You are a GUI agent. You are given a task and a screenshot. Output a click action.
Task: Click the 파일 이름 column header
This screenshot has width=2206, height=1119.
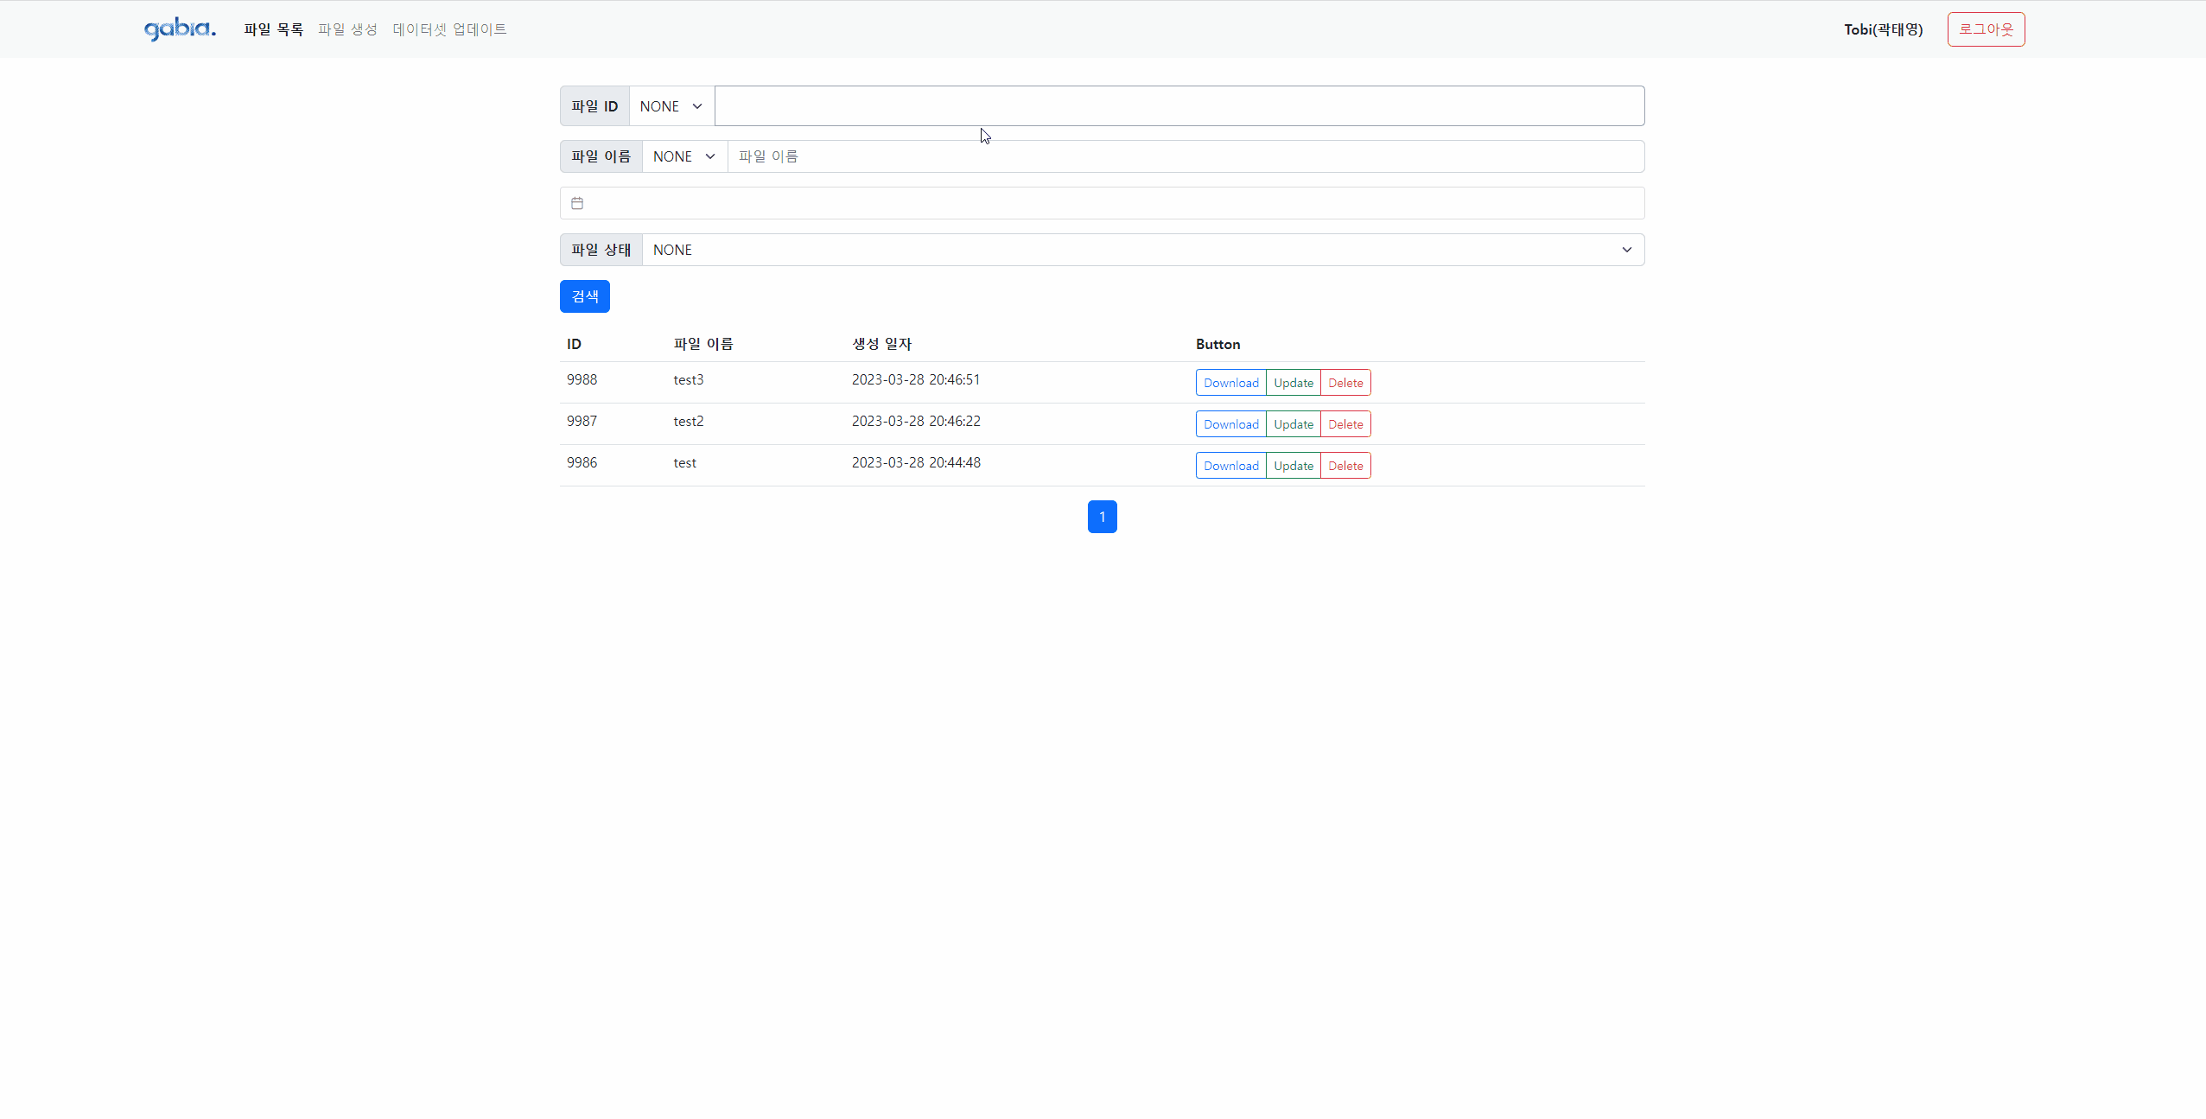703,344
